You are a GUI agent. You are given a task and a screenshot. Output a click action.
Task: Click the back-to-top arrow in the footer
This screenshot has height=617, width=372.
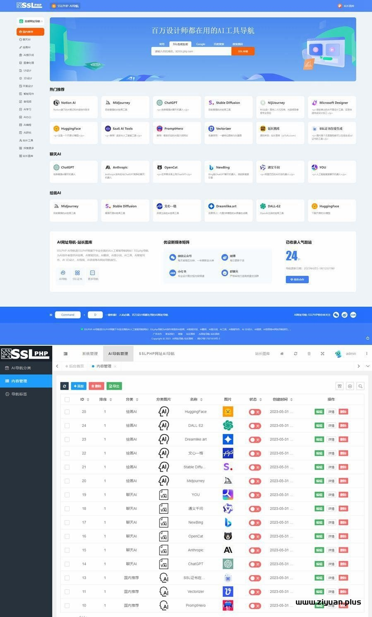(367, 338)
